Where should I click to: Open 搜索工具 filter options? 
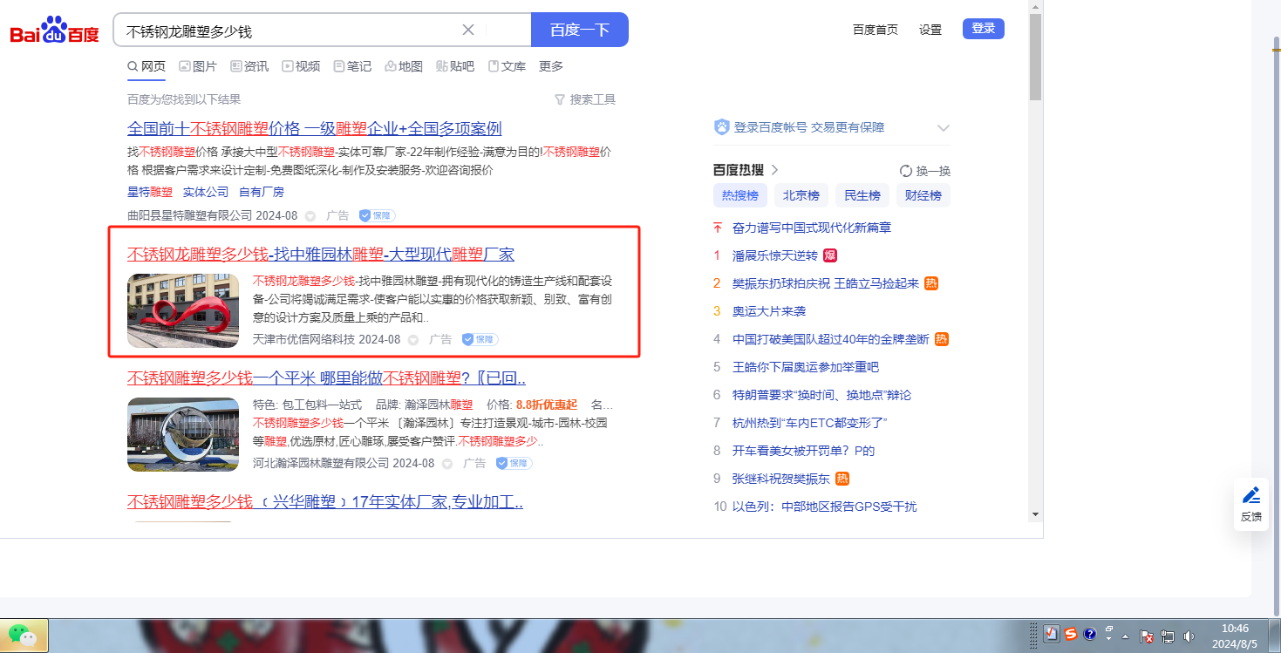tap(585, 99)
